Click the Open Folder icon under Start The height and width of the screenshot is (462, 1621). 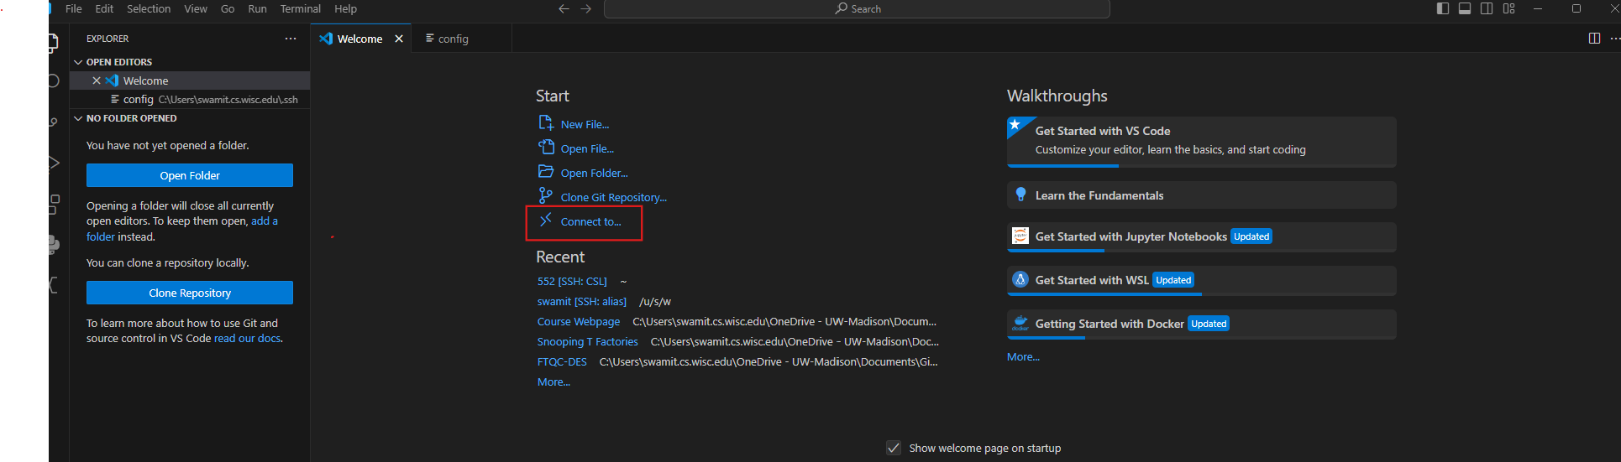click(546, 172)
